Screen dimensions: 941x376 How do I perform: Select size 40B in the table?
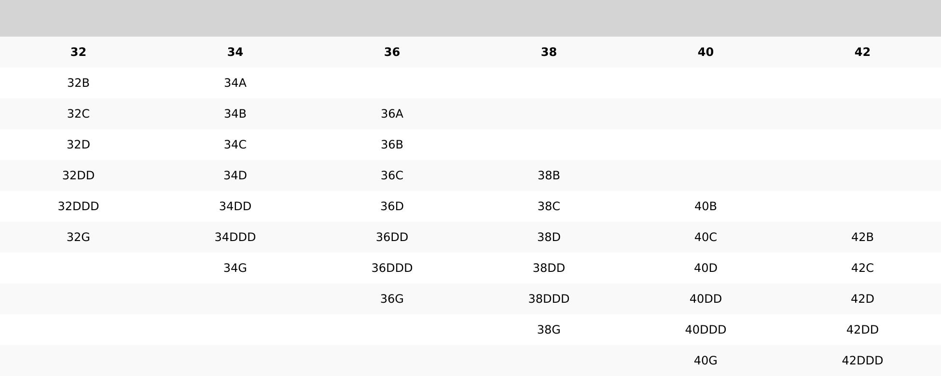[706, 206]
